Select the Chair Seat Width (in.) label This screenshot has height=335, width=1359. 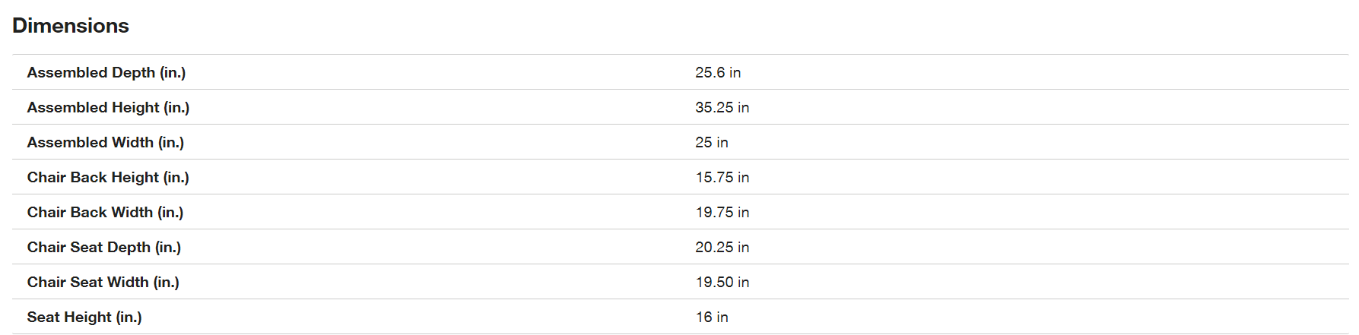coord(103,282)
